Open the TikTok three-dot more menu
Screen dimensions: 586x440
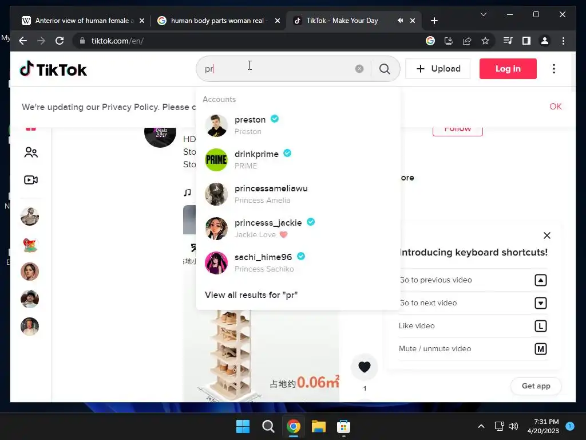tap(554, 69)
